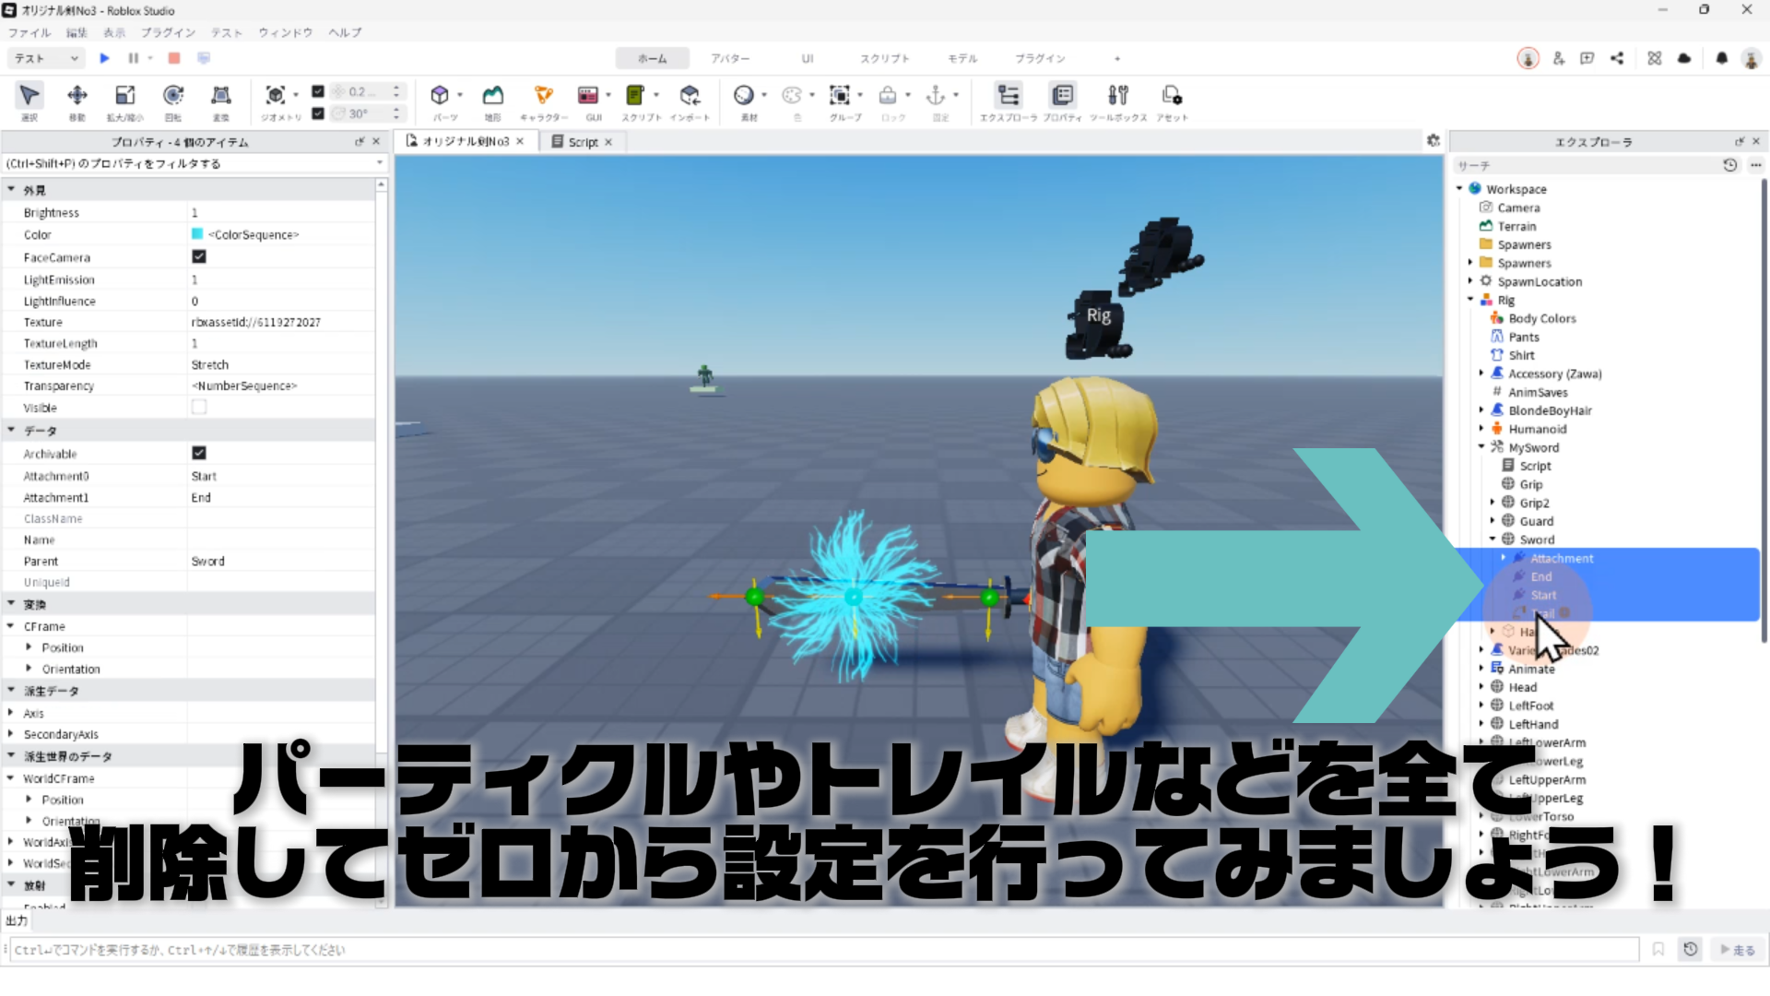Click the Scale tool icon
This screenshot has height=996, width=1770.
[124, 96]
